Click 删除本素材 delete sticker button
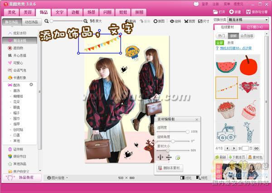The image size is (272, 193). pos(170,168)
